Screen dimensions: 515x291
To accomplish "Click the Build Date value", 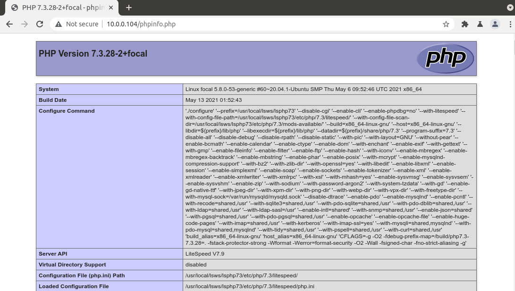I will tap(213, 100).
